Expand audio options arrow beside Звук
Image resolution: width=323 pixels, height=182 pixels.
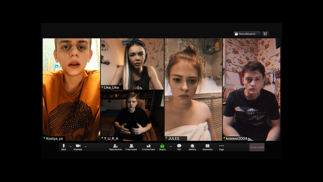71,147
